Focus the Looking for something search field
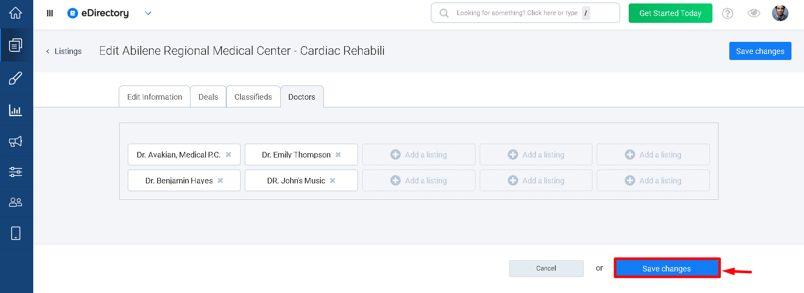 525,13
